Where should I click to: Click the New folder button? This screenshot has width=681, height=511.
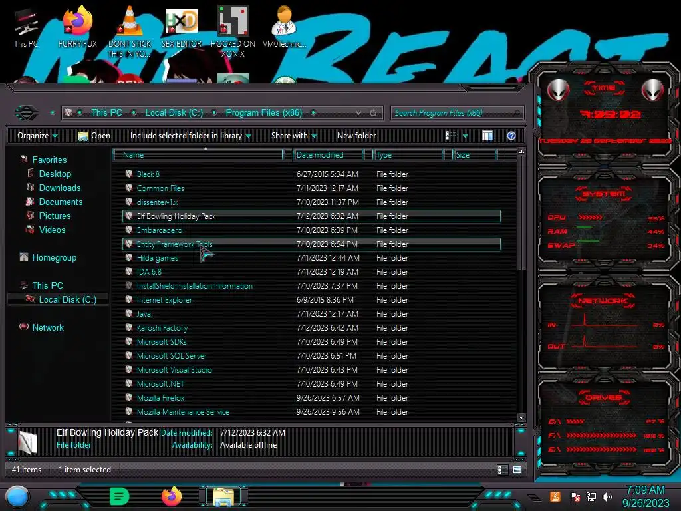tap(356, 136)
